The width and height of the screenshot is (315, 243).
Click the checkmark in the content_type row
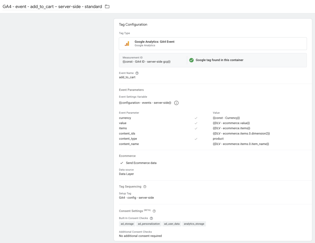[196, 139]
